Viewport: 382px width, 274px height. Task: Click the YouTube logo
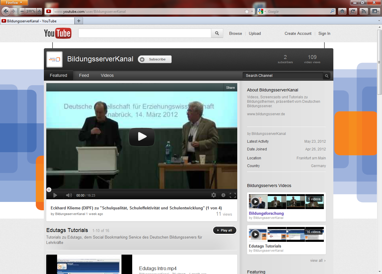pyautogui.click(x=58, y=33)
